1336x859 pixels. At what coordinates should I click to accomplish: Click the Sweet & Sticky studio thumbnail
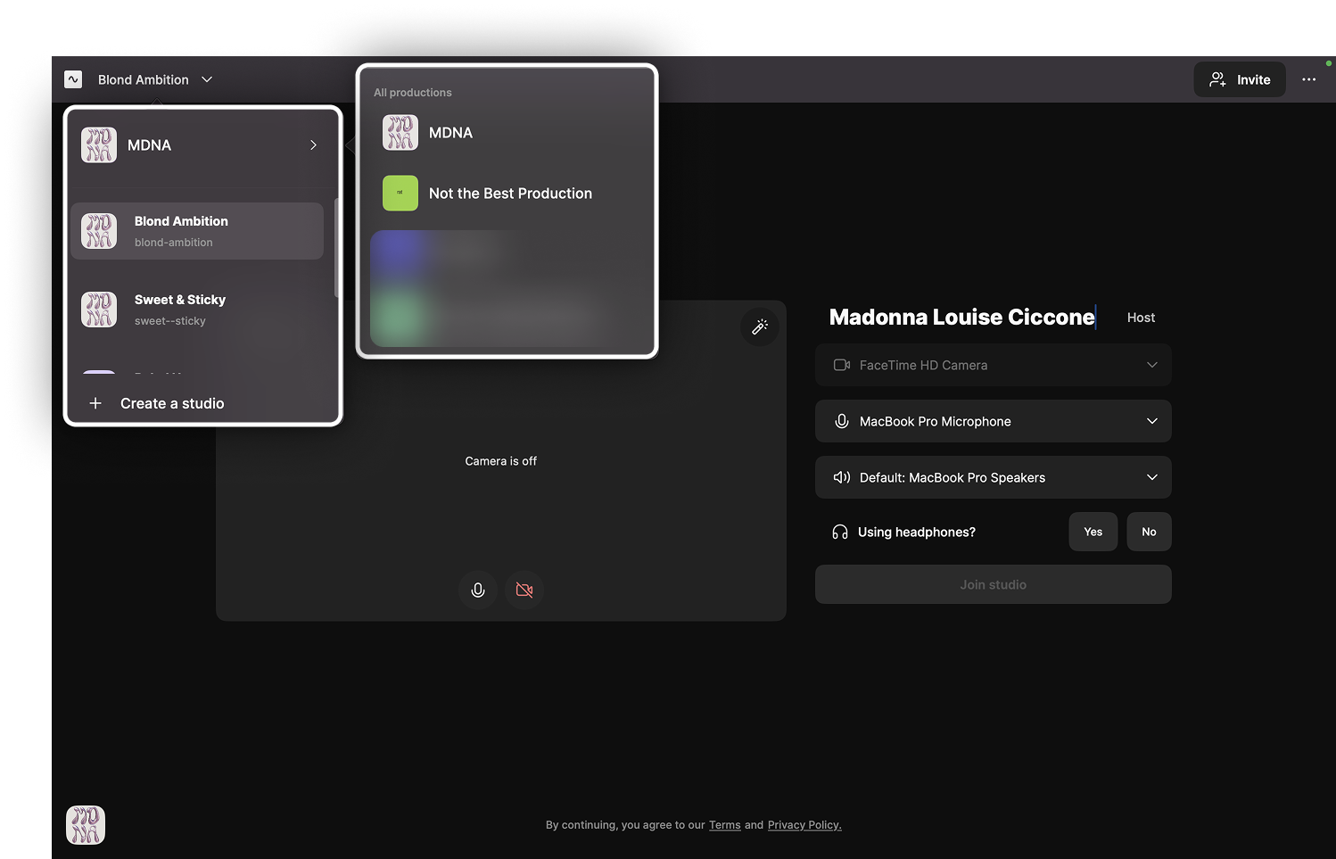point(99,310)
